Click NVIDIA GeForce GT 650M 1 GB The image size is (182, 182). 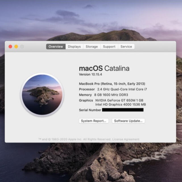click(119, 100)
